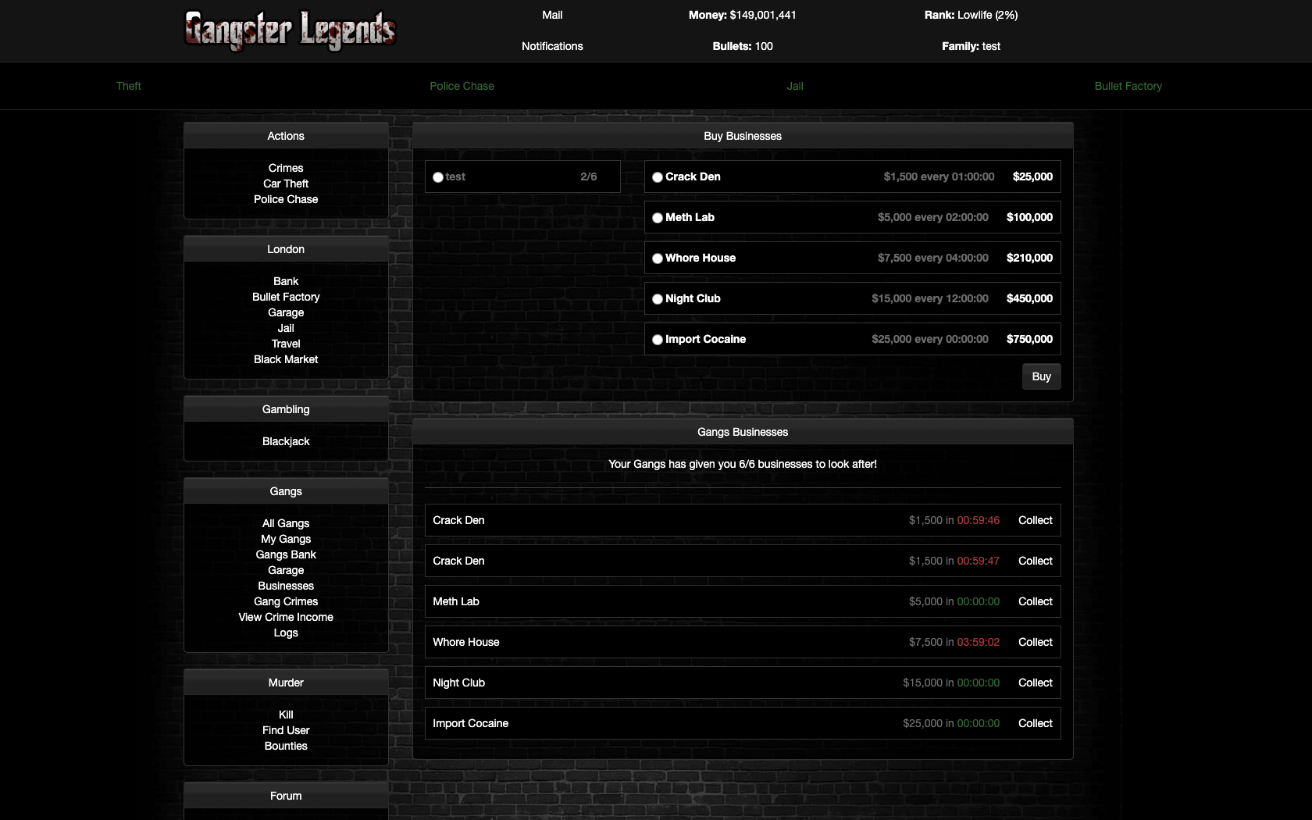
Task: Go to Theft in top navigation
Action: click(129, 86)
